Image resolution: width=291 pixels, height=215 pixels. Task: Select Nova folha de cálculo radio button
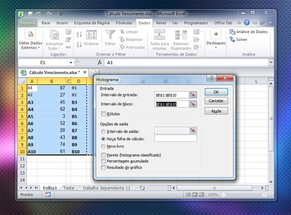click(103, 139)
